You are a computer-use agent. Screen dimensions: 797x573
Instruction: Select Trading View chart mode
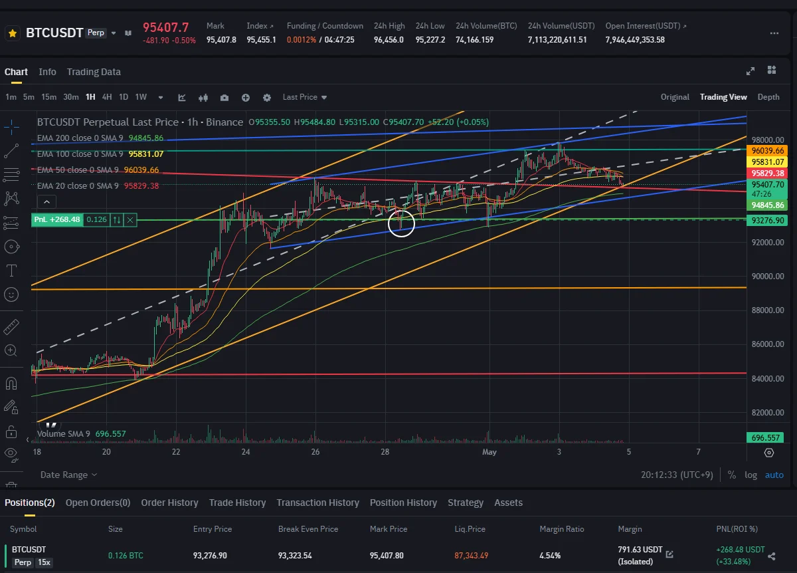tap(723, 97)
